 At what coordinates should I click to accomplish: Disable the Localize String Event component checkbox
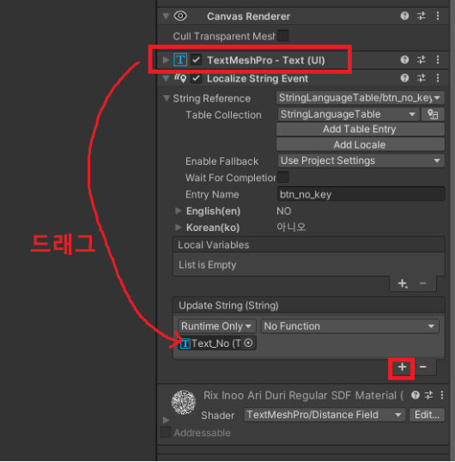coord(196,78)
